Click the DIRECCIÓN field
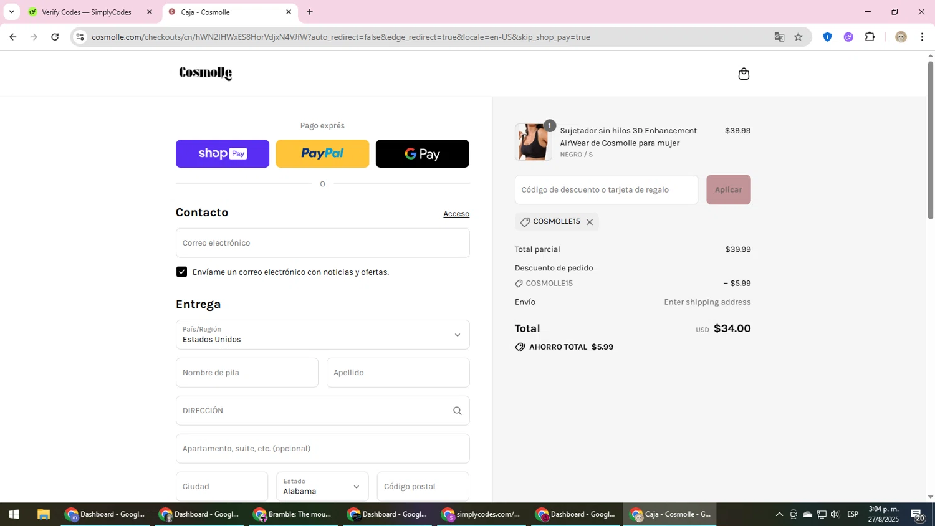This screenshot has width=935, height=526. click(322, 411)
